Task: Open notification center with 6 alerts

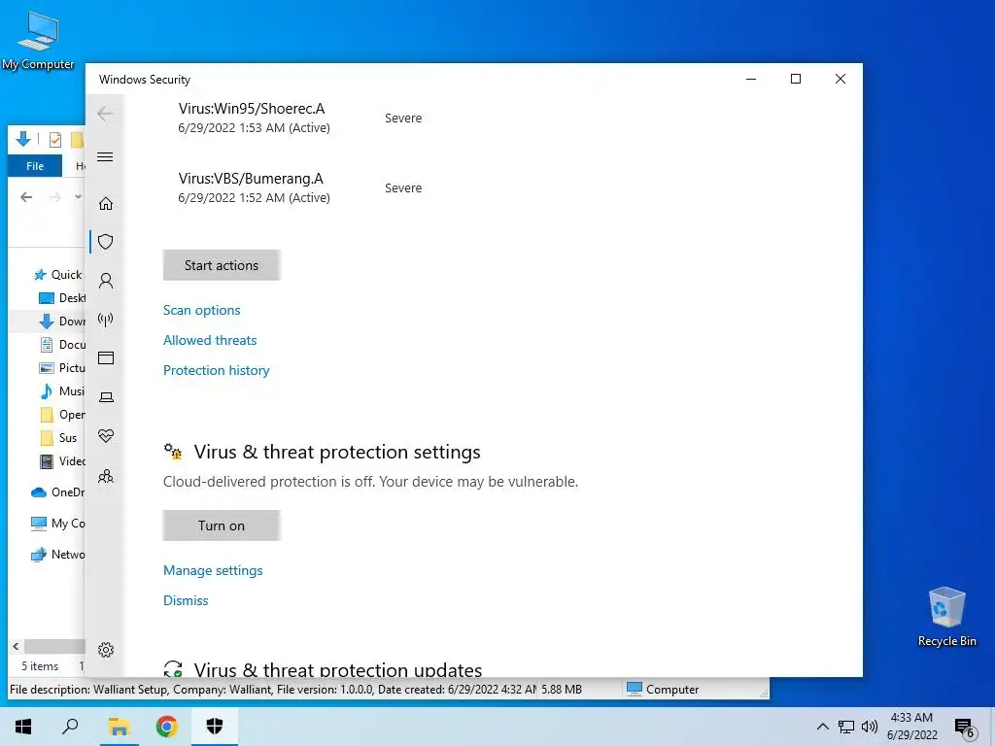Action: (965, 729)
